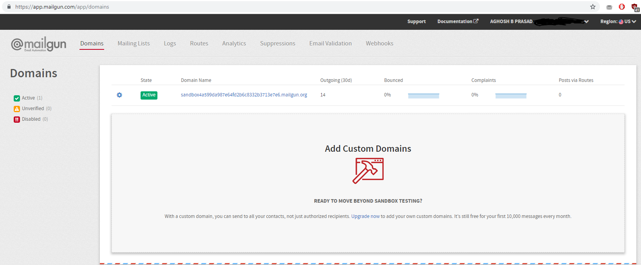
Task: Open the sandbox mailgun.org domain link
Action: [244, 95]
